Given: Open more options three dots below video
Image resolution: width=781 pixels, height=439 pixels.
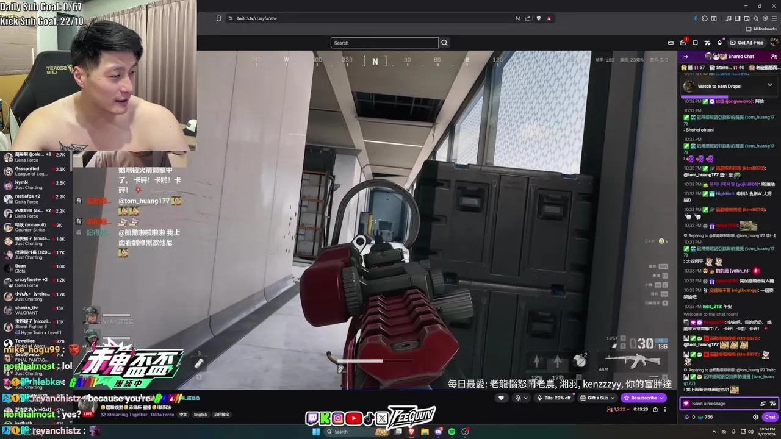Looking at the screenshot, I should click(665, 409).
